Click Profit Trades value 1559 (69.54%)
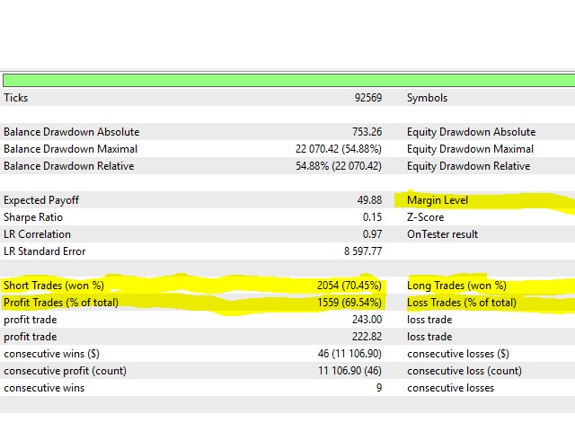Viewport: 575px width, 431px height. [x=349, y=303]
